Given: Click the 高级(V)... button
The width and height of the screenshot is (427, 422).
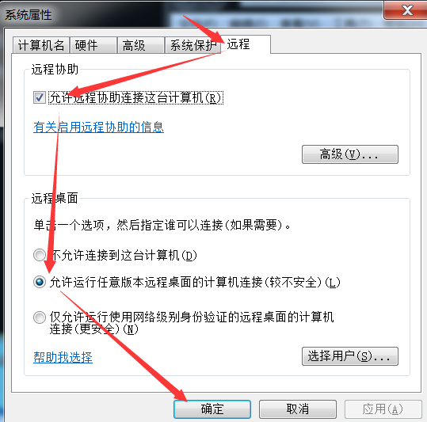Looking at the screenshot, I should [x=350, y=154].
